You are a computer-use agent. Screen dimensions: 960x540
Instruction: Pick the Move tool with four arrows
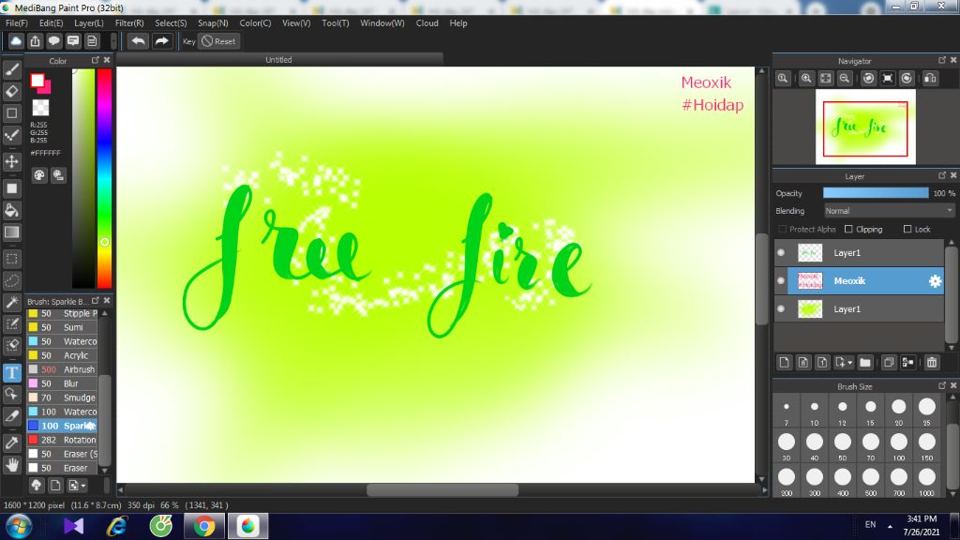coord(11,161)
